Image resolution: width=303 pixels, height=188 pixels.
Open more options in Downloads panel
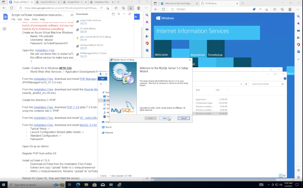coord(124,14)
